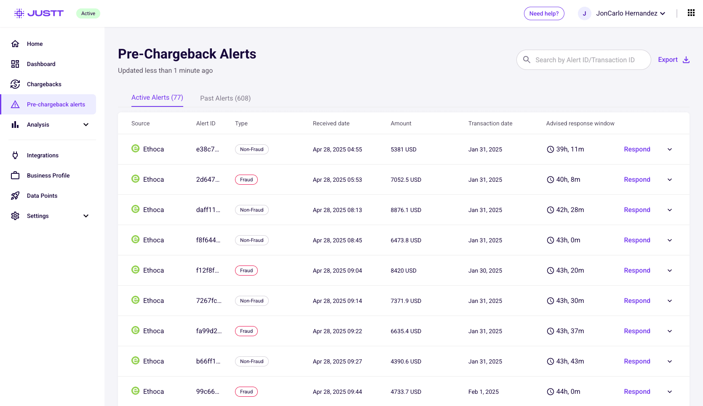Click the Settings gear icon

point(15,216)
